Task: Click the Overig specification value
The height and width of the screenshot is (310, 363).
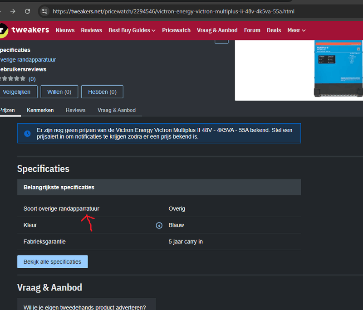Action: [177, 208]
